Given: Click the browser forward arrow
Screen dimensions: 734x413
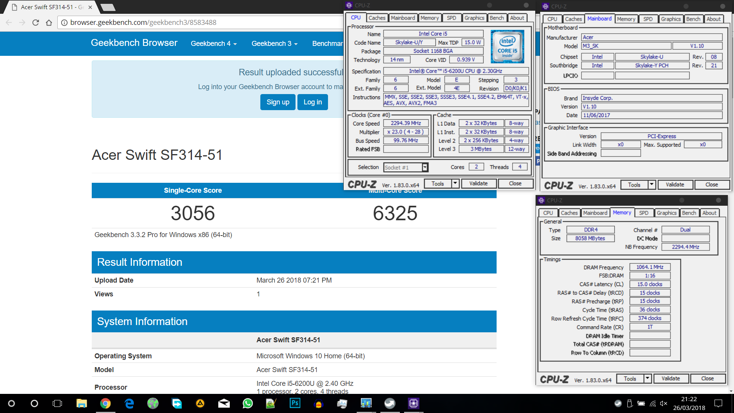Looking at the screenshot, I should click(22, 23).
